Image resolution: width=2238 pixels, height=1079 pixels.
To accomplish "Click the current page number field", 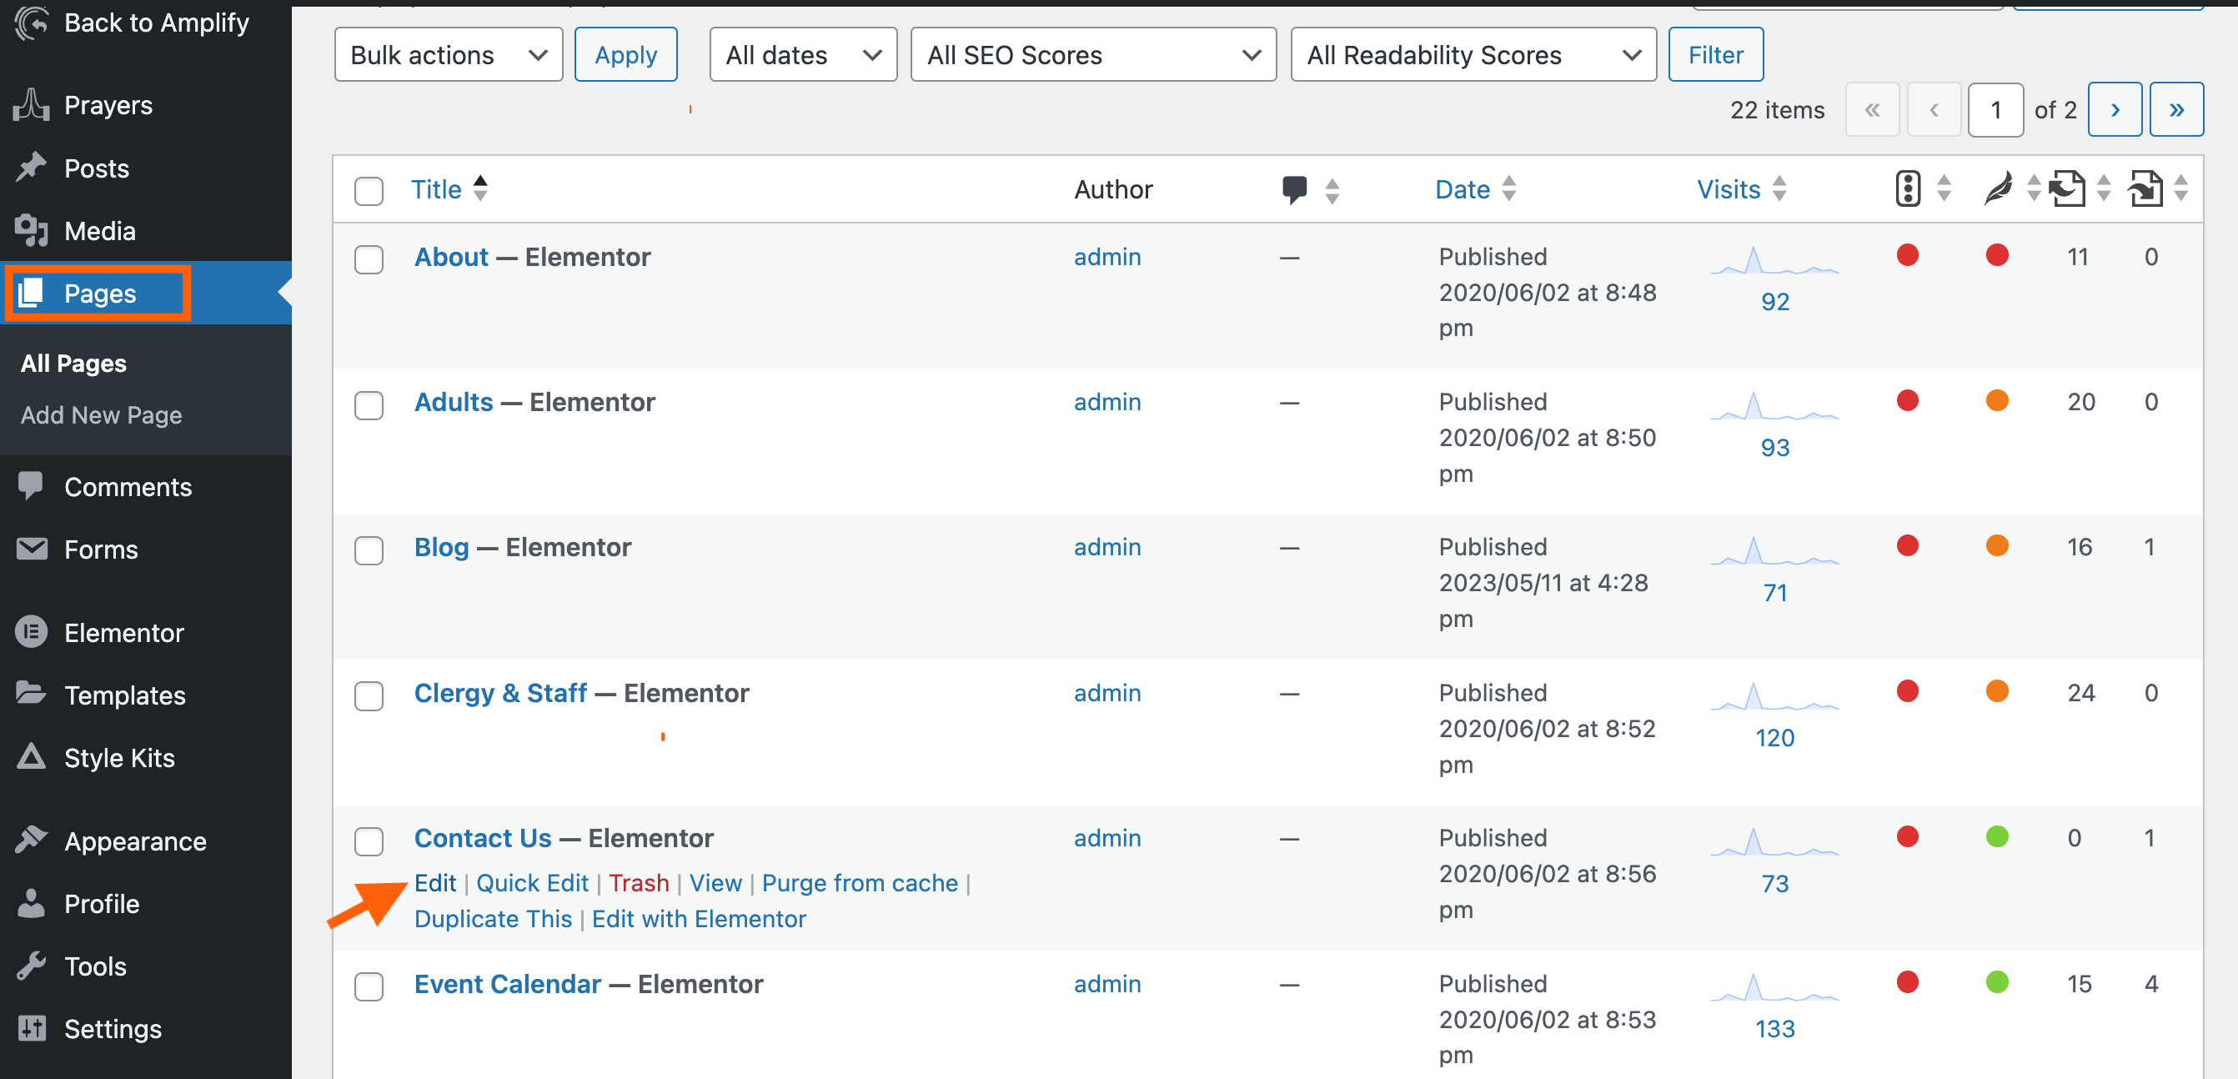I will [x=1995, y=109].
